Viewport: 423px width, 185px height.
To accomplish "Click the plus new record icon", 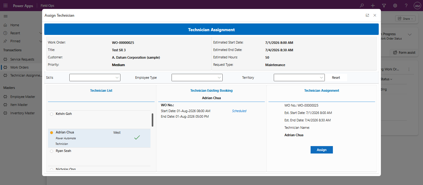I will tap(373, 6).
